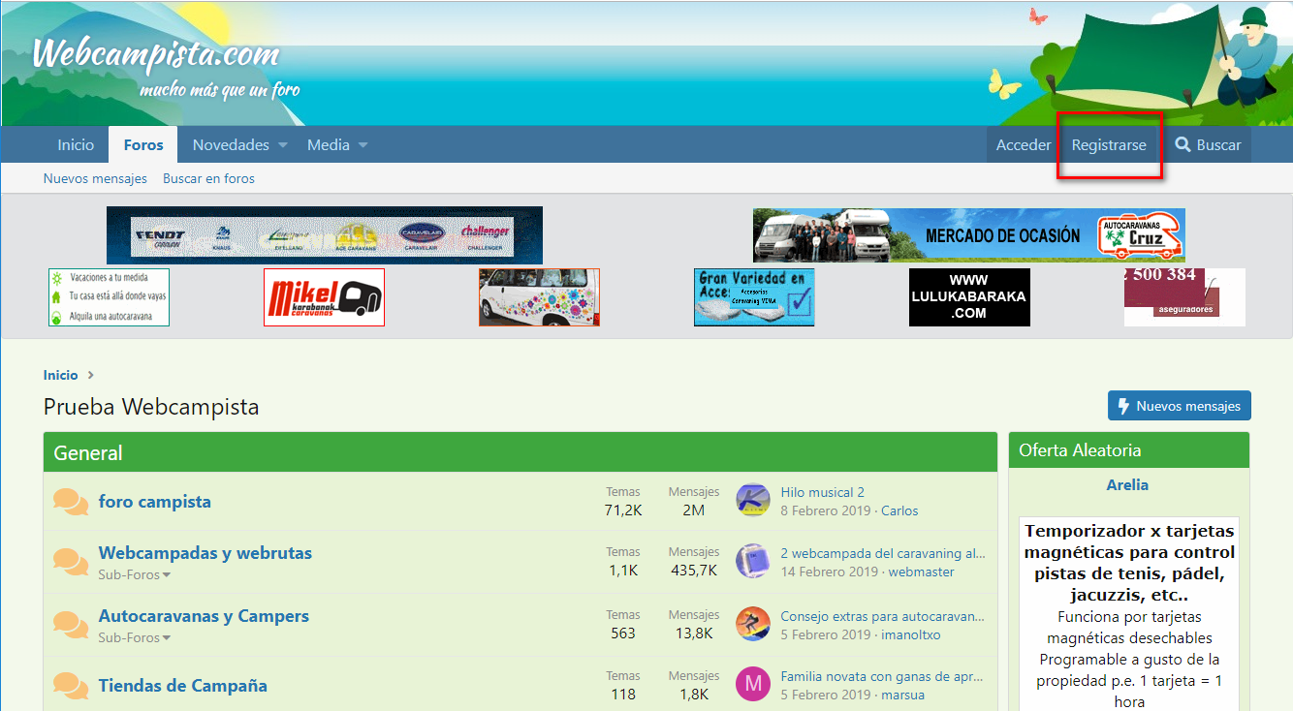
Task: Open the Webcampadas y webrutas forum
Action: [205, 553]
